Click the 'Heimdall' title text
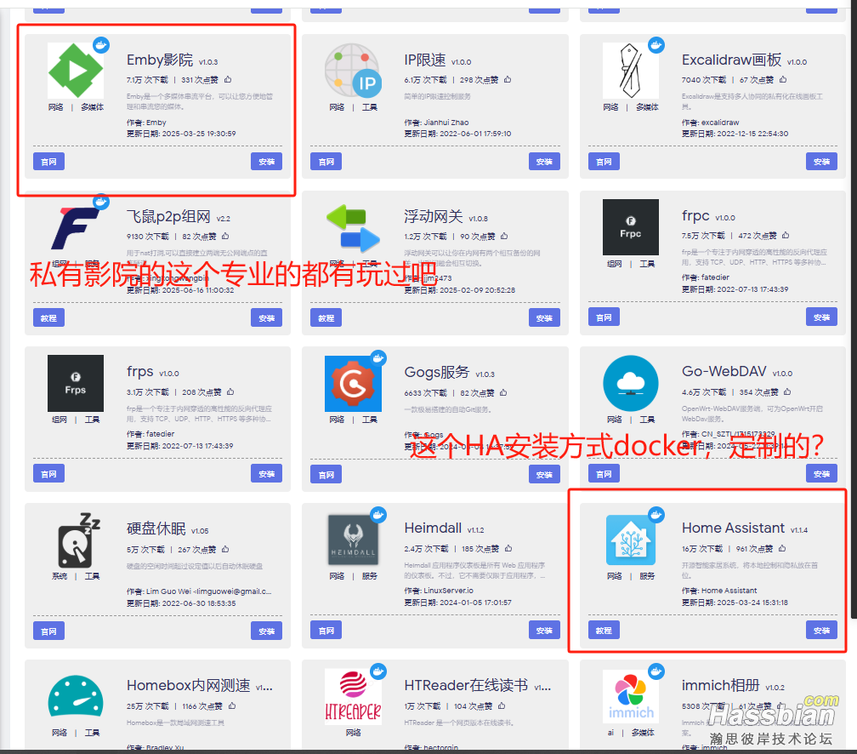The width and height of the screenshot is (857, 754). click(x=433, y=528)
